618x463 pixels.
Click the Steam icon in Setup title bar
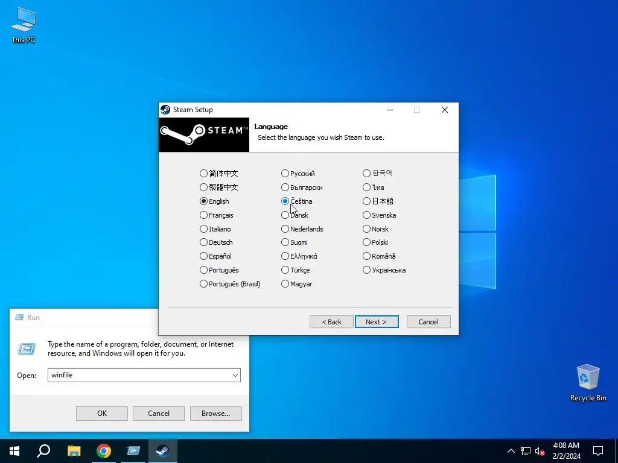click(165, 110)
